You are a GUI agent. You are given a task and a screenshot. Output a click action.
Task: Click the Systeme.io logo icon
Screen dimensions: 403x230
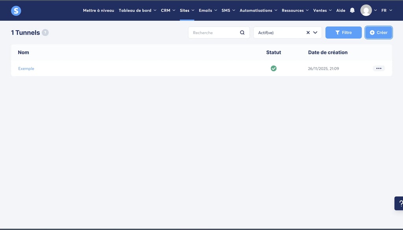pyautogui.click(x=16, y=10)
